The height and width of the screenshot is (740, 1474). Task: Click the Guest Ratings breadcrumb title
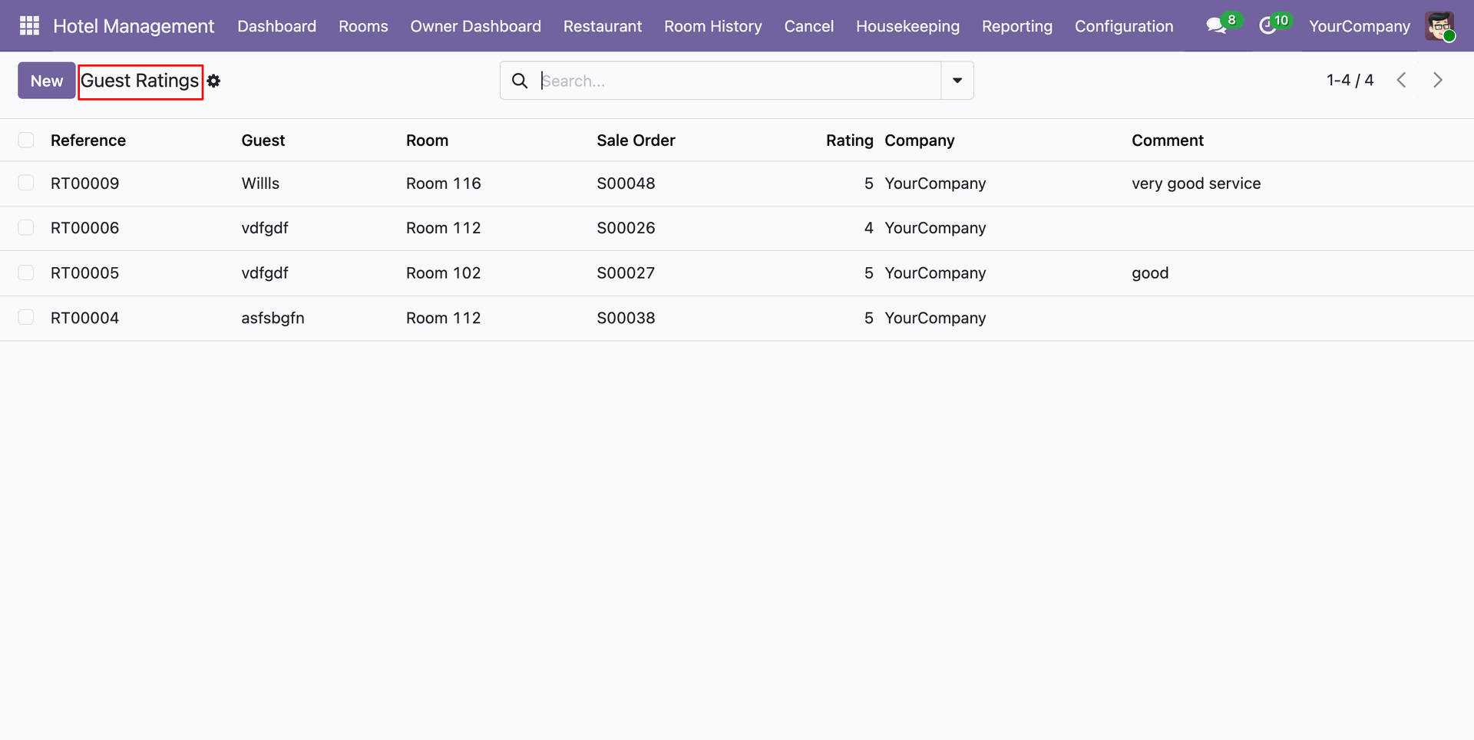click(140, 81)
